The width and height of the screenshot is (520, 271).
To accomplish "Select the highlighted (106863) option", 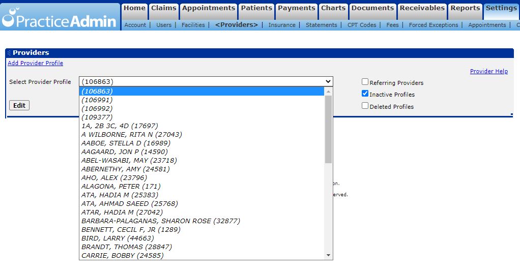I will tap(201, 91).
